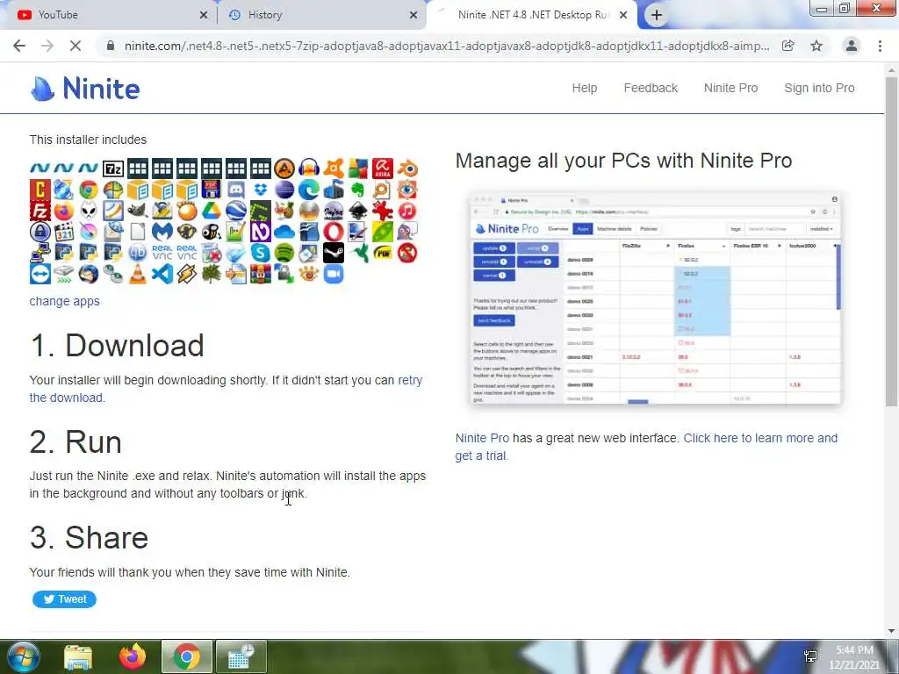Click the Dropbox icon
This screenshot has width=899, height=674.
[260, 190]
